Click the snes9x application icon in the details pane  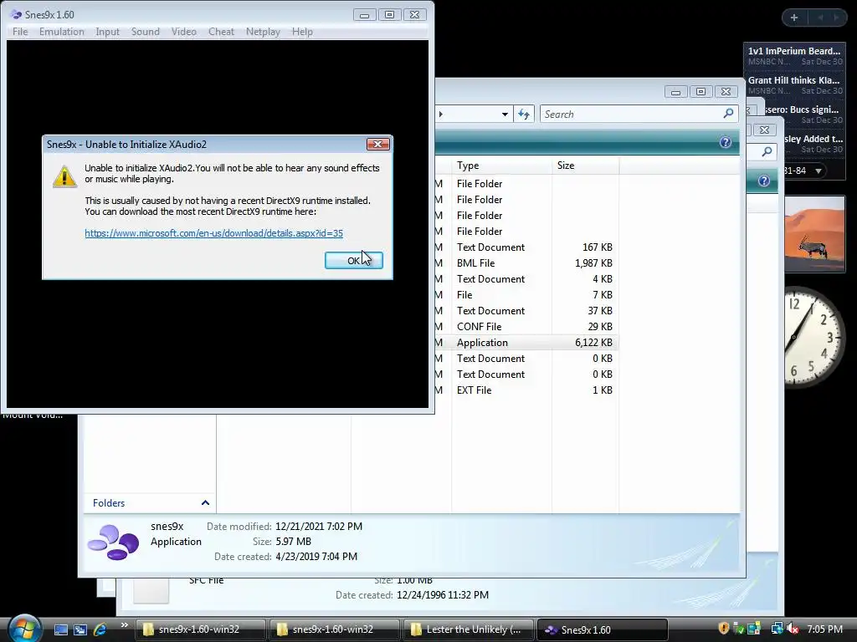(x=114, y=542)
